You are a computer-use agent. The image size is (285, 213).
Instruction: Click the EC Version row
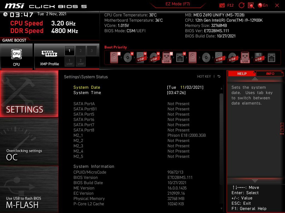coord(129,193)
